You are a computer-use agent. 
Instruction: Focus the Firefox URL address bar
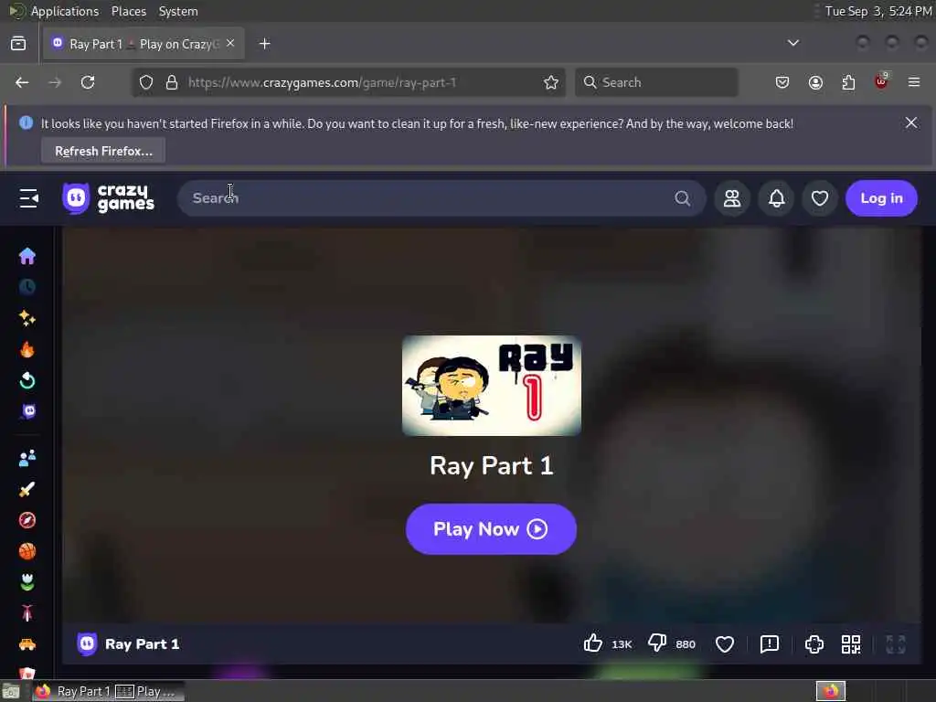click(346, 82)
